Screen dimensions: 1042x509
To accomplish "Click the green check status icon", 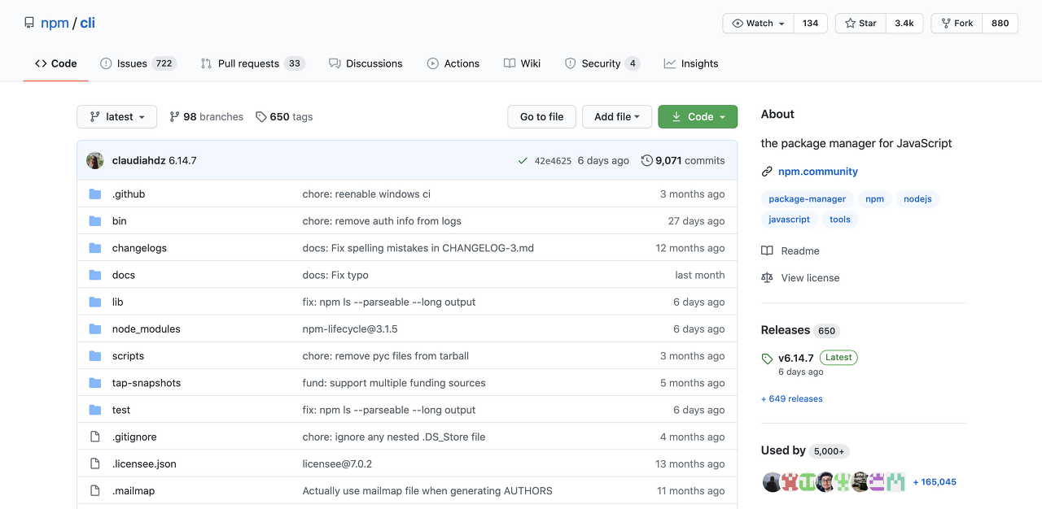I will click(523, 161).
